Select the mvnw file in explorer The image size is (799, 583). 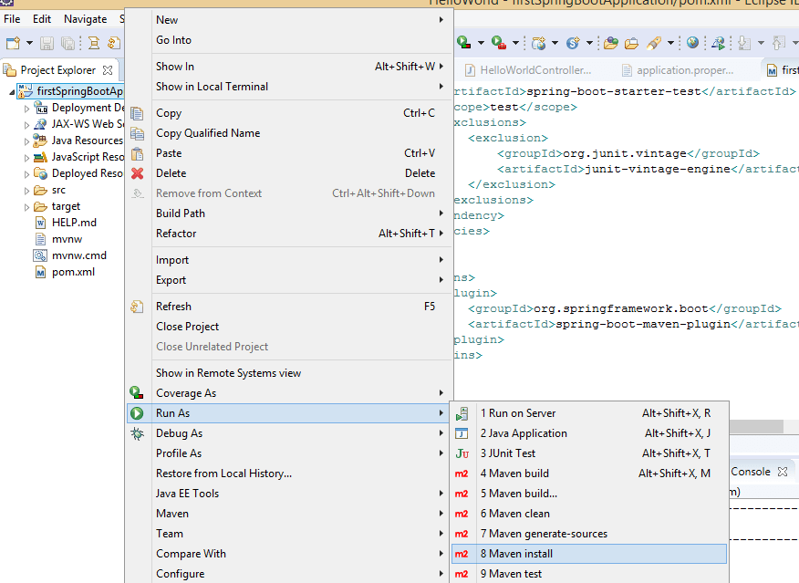coord(67,239)
